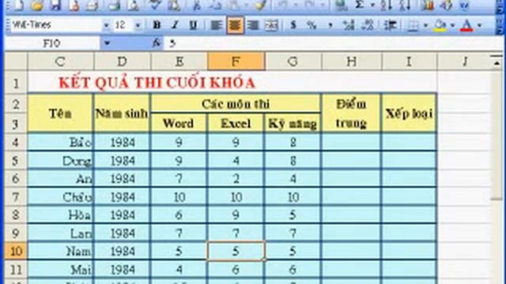Select column H header

tap(351, 62)
